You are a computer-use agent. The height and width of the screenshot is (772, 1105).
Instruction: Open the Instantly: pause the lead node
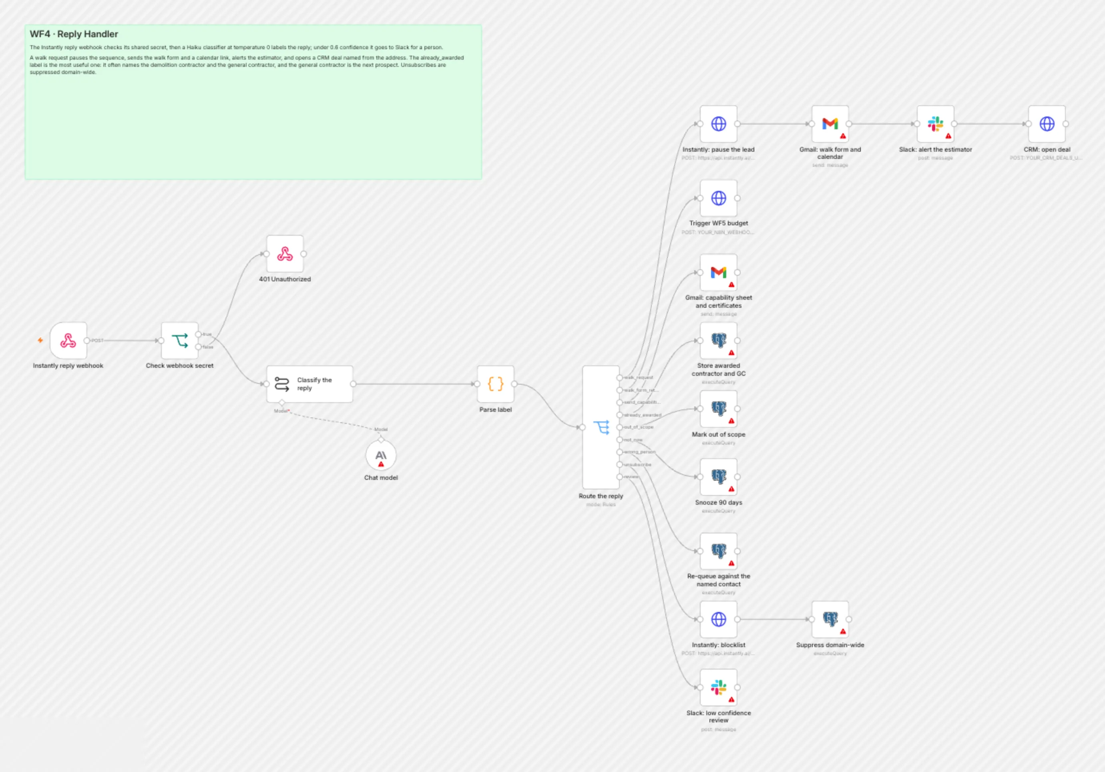[x=719, y=124]
